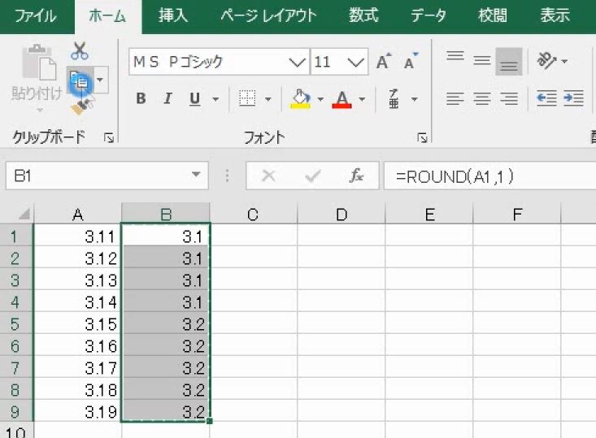
Task: Switch to the データ tab
Action: 428,16
